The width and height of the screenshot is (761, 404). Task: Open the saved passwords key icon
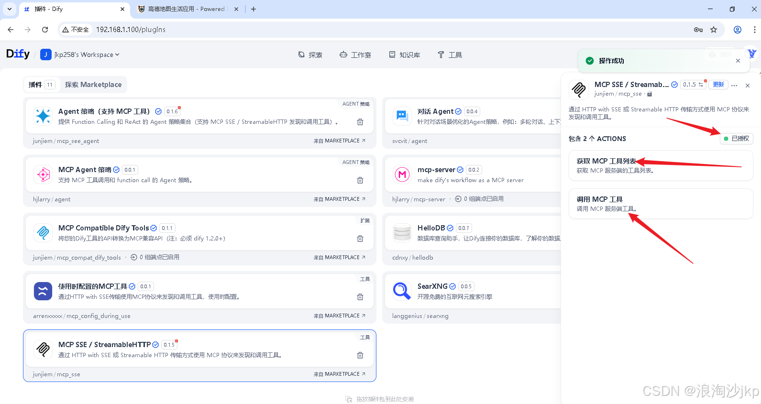(x=698, y=30)
